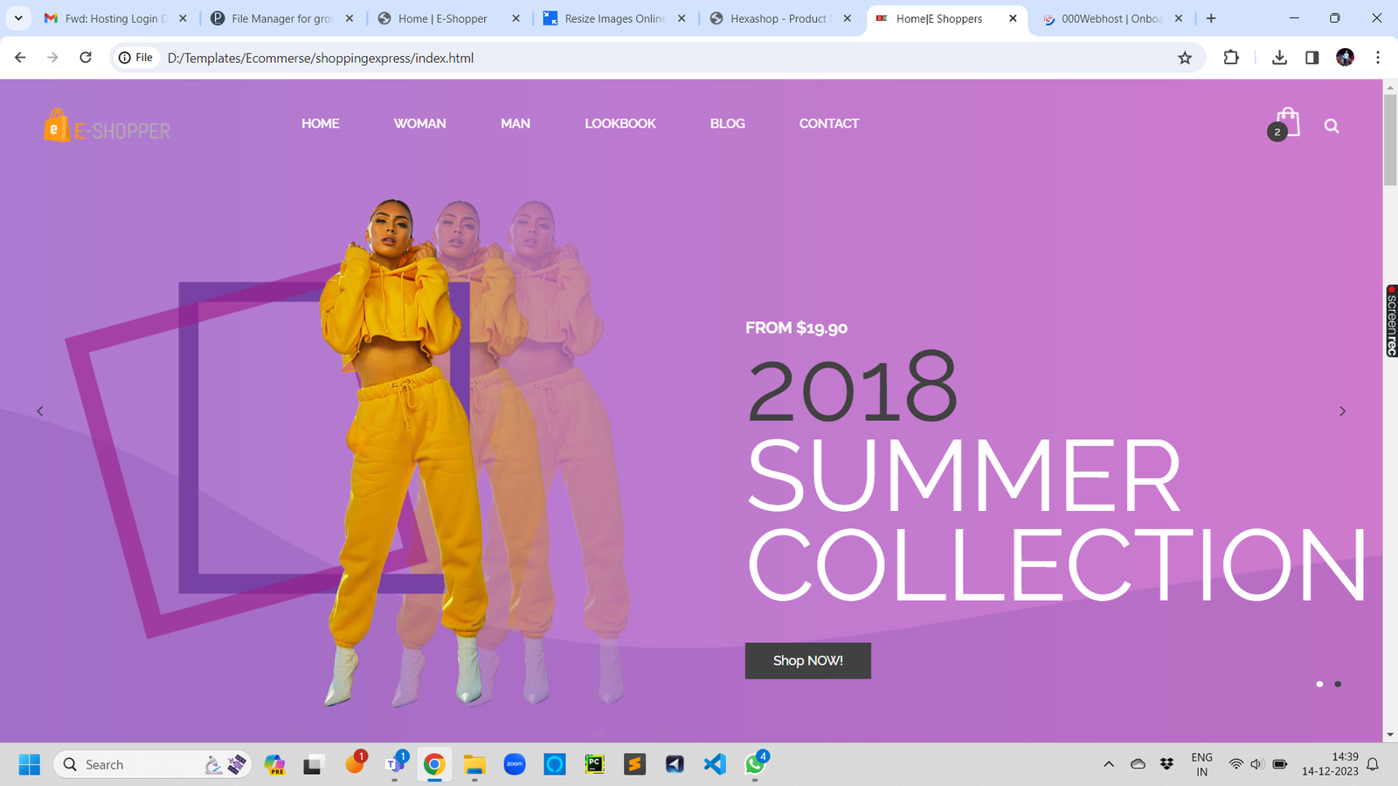Mute the system volume speaker icon

(x=1256, y=763)
